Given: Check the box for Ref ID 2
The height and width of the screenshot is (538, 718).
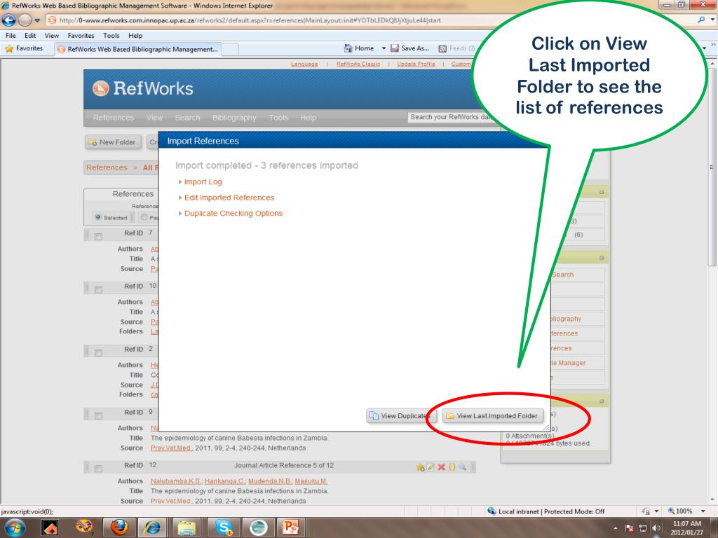Looking at the screenshot, I should coord(98,353).
